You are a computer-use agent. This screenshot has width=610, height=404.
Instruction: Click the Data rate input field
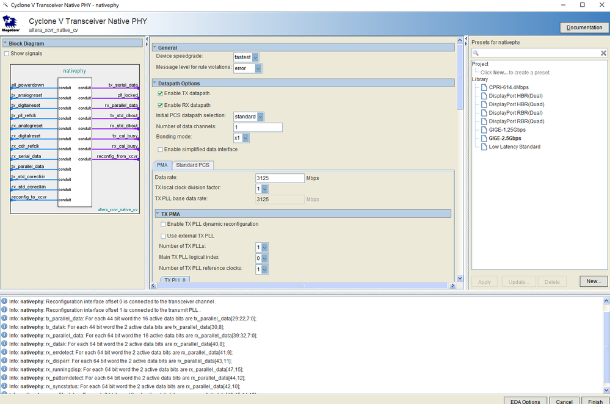[x=280, y=178]
